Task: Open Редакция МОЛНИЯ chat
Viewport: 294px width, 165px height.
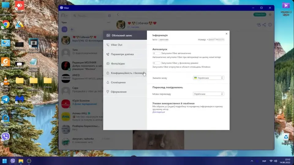Action: pos(82,65)
